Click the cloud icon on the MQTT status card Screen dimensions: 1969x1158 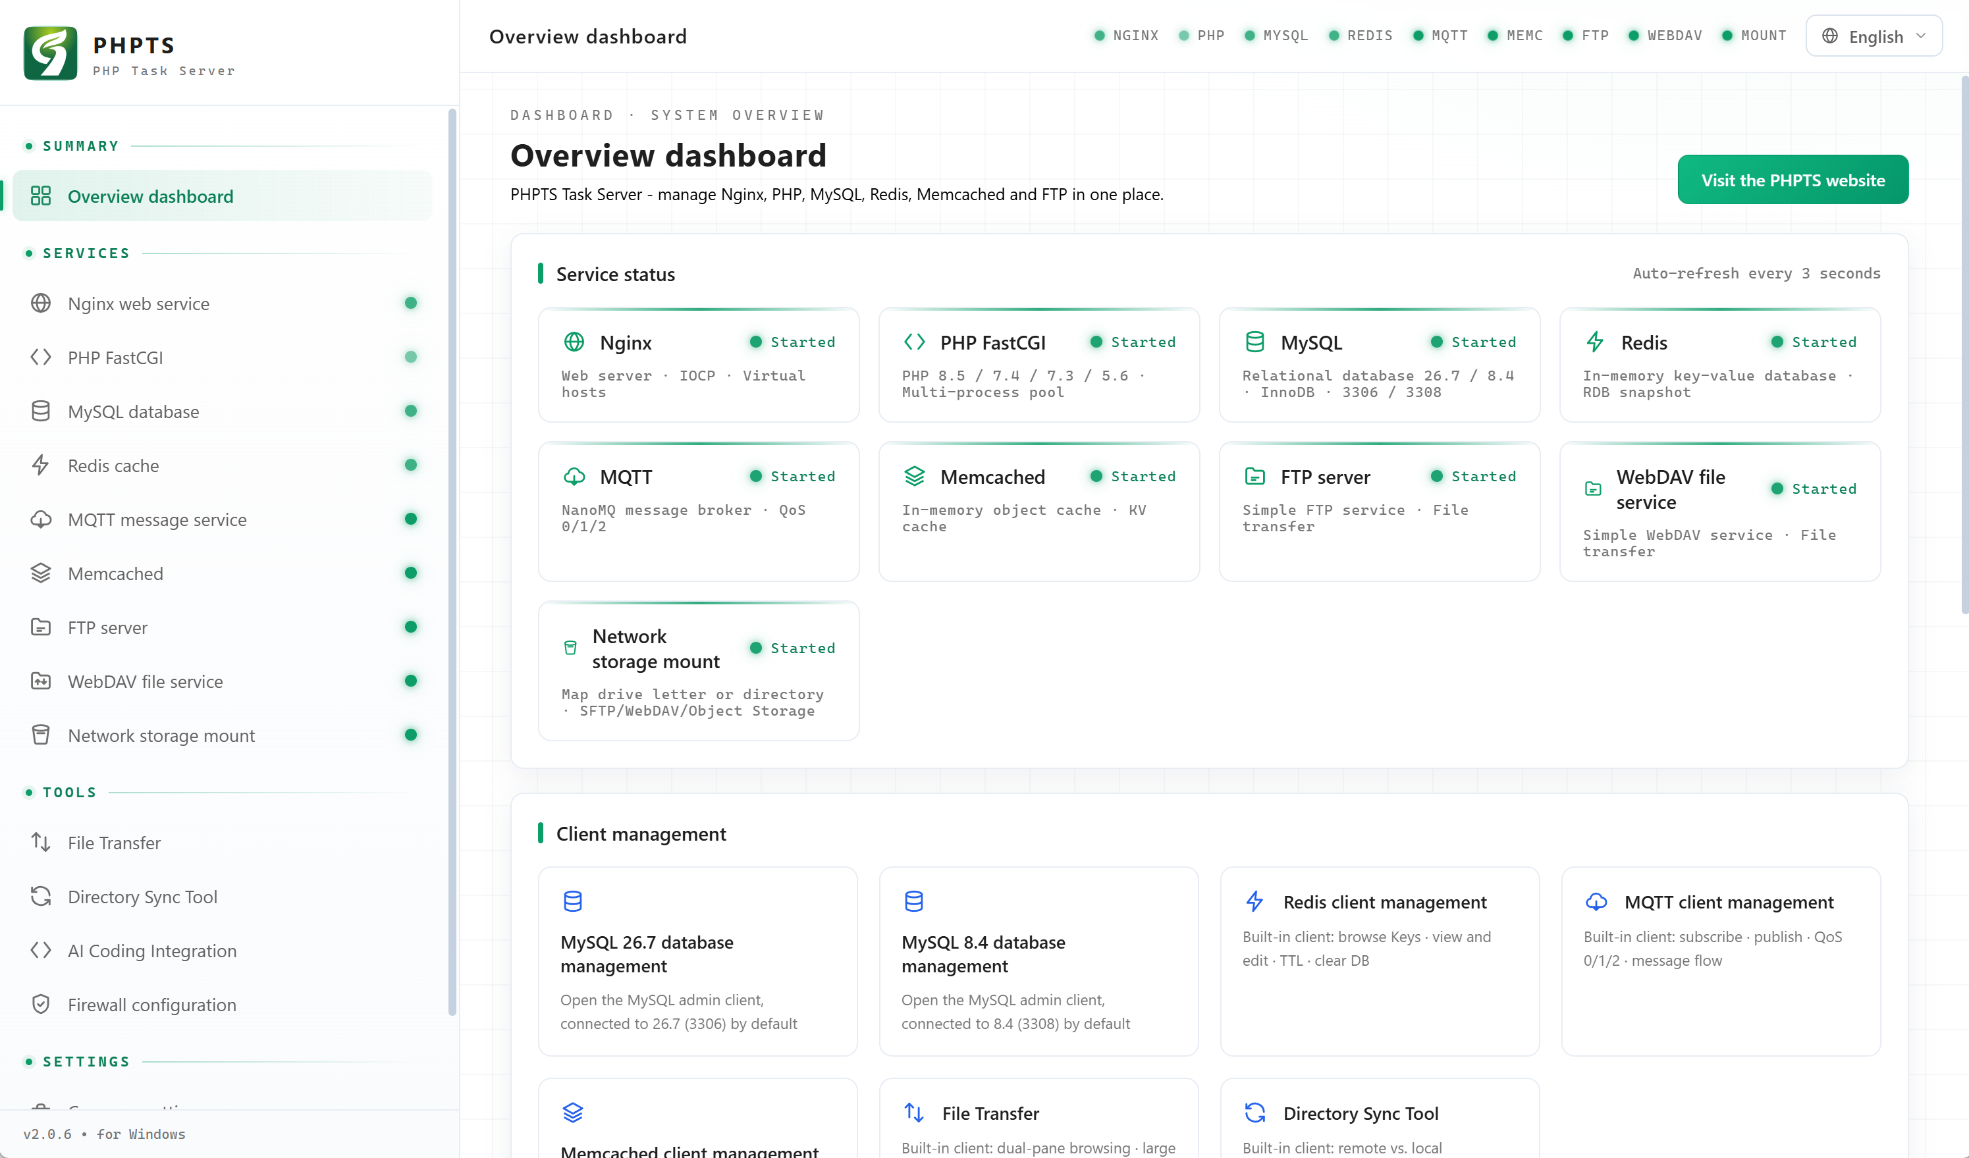(574, 477)
